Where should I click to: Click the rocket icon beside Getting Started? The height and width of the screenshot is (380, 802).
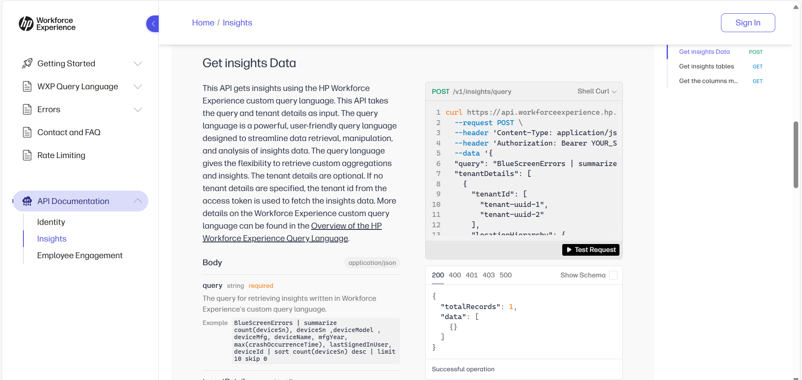27,63
